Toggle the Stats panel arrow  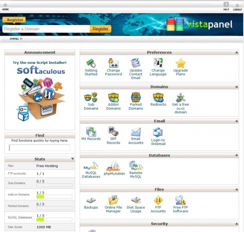point(72,159)
